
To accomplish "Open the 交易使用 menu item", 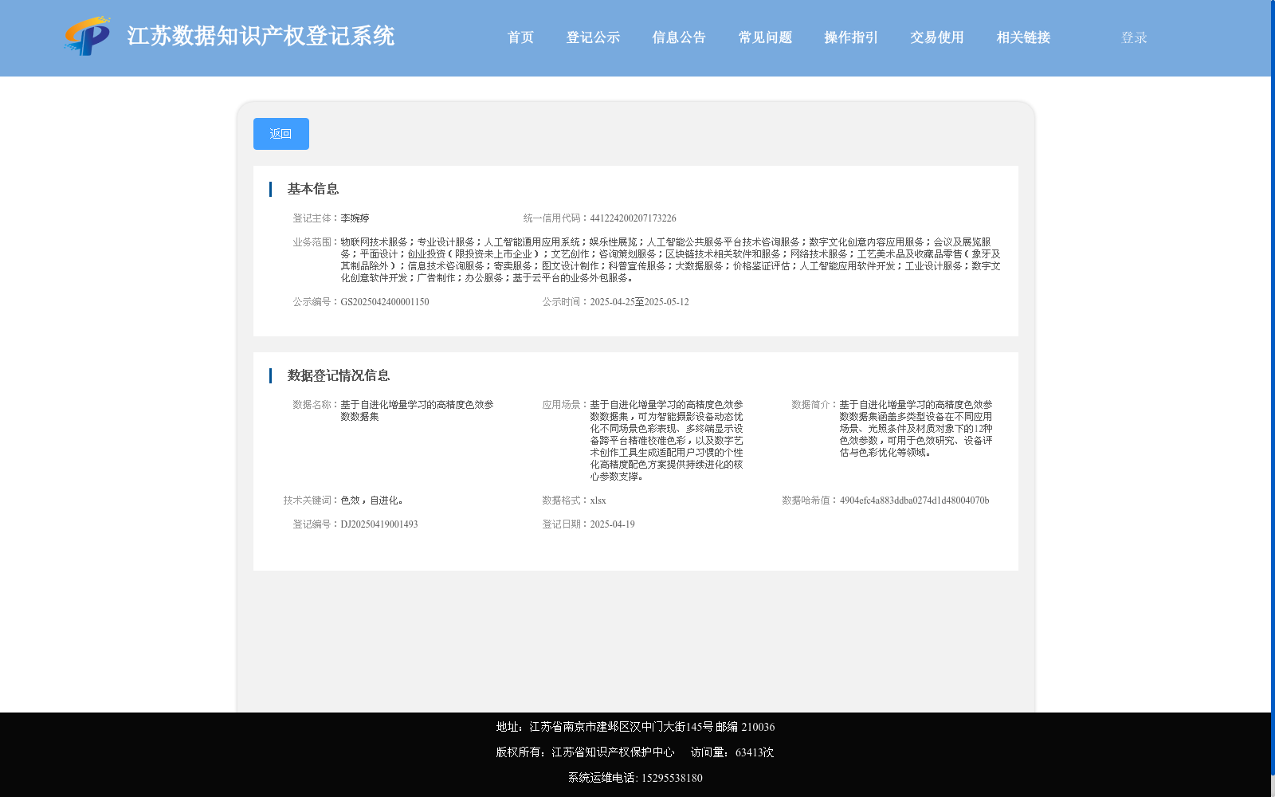I will [x=937, y=37].
